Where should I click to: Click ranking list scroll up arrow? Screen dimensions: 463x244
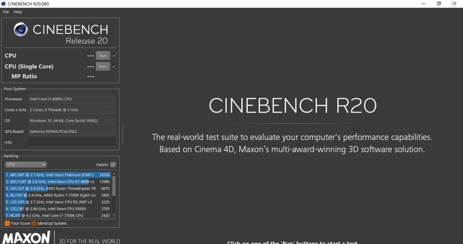pos(114,174)
